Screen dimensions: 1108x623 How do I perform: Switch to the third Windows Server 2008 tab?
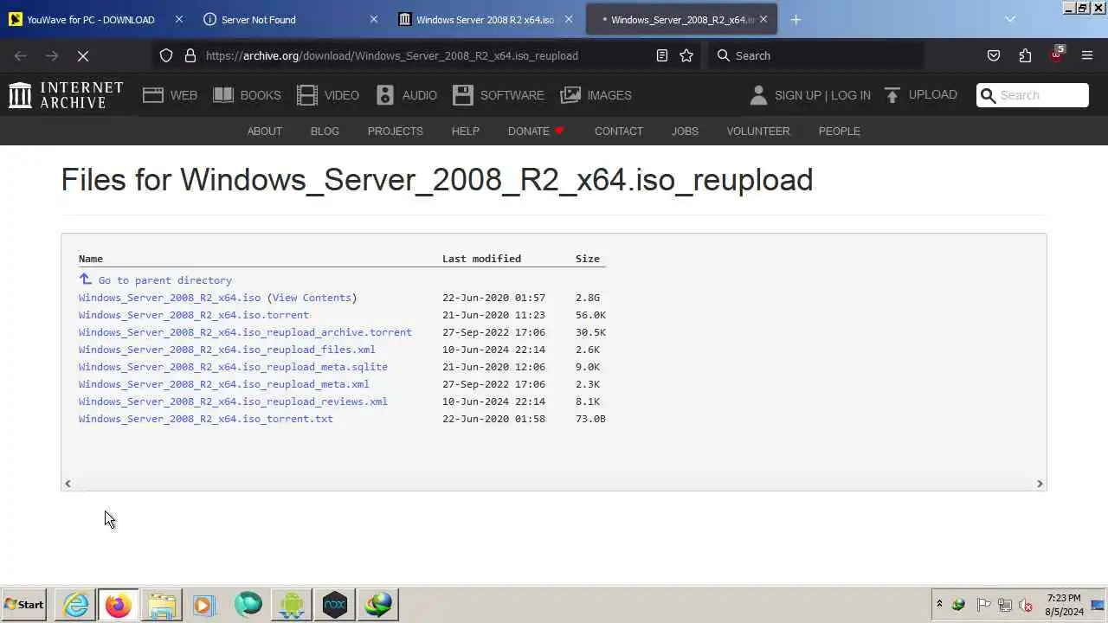tap(485, 19)
